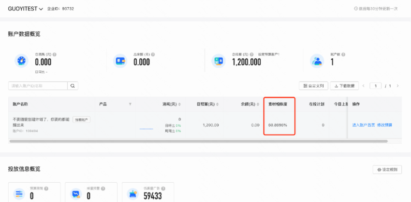Screen dimensions: 411x202
Task: Click 投放信息概览 section heading
Action: click(24, 169)
